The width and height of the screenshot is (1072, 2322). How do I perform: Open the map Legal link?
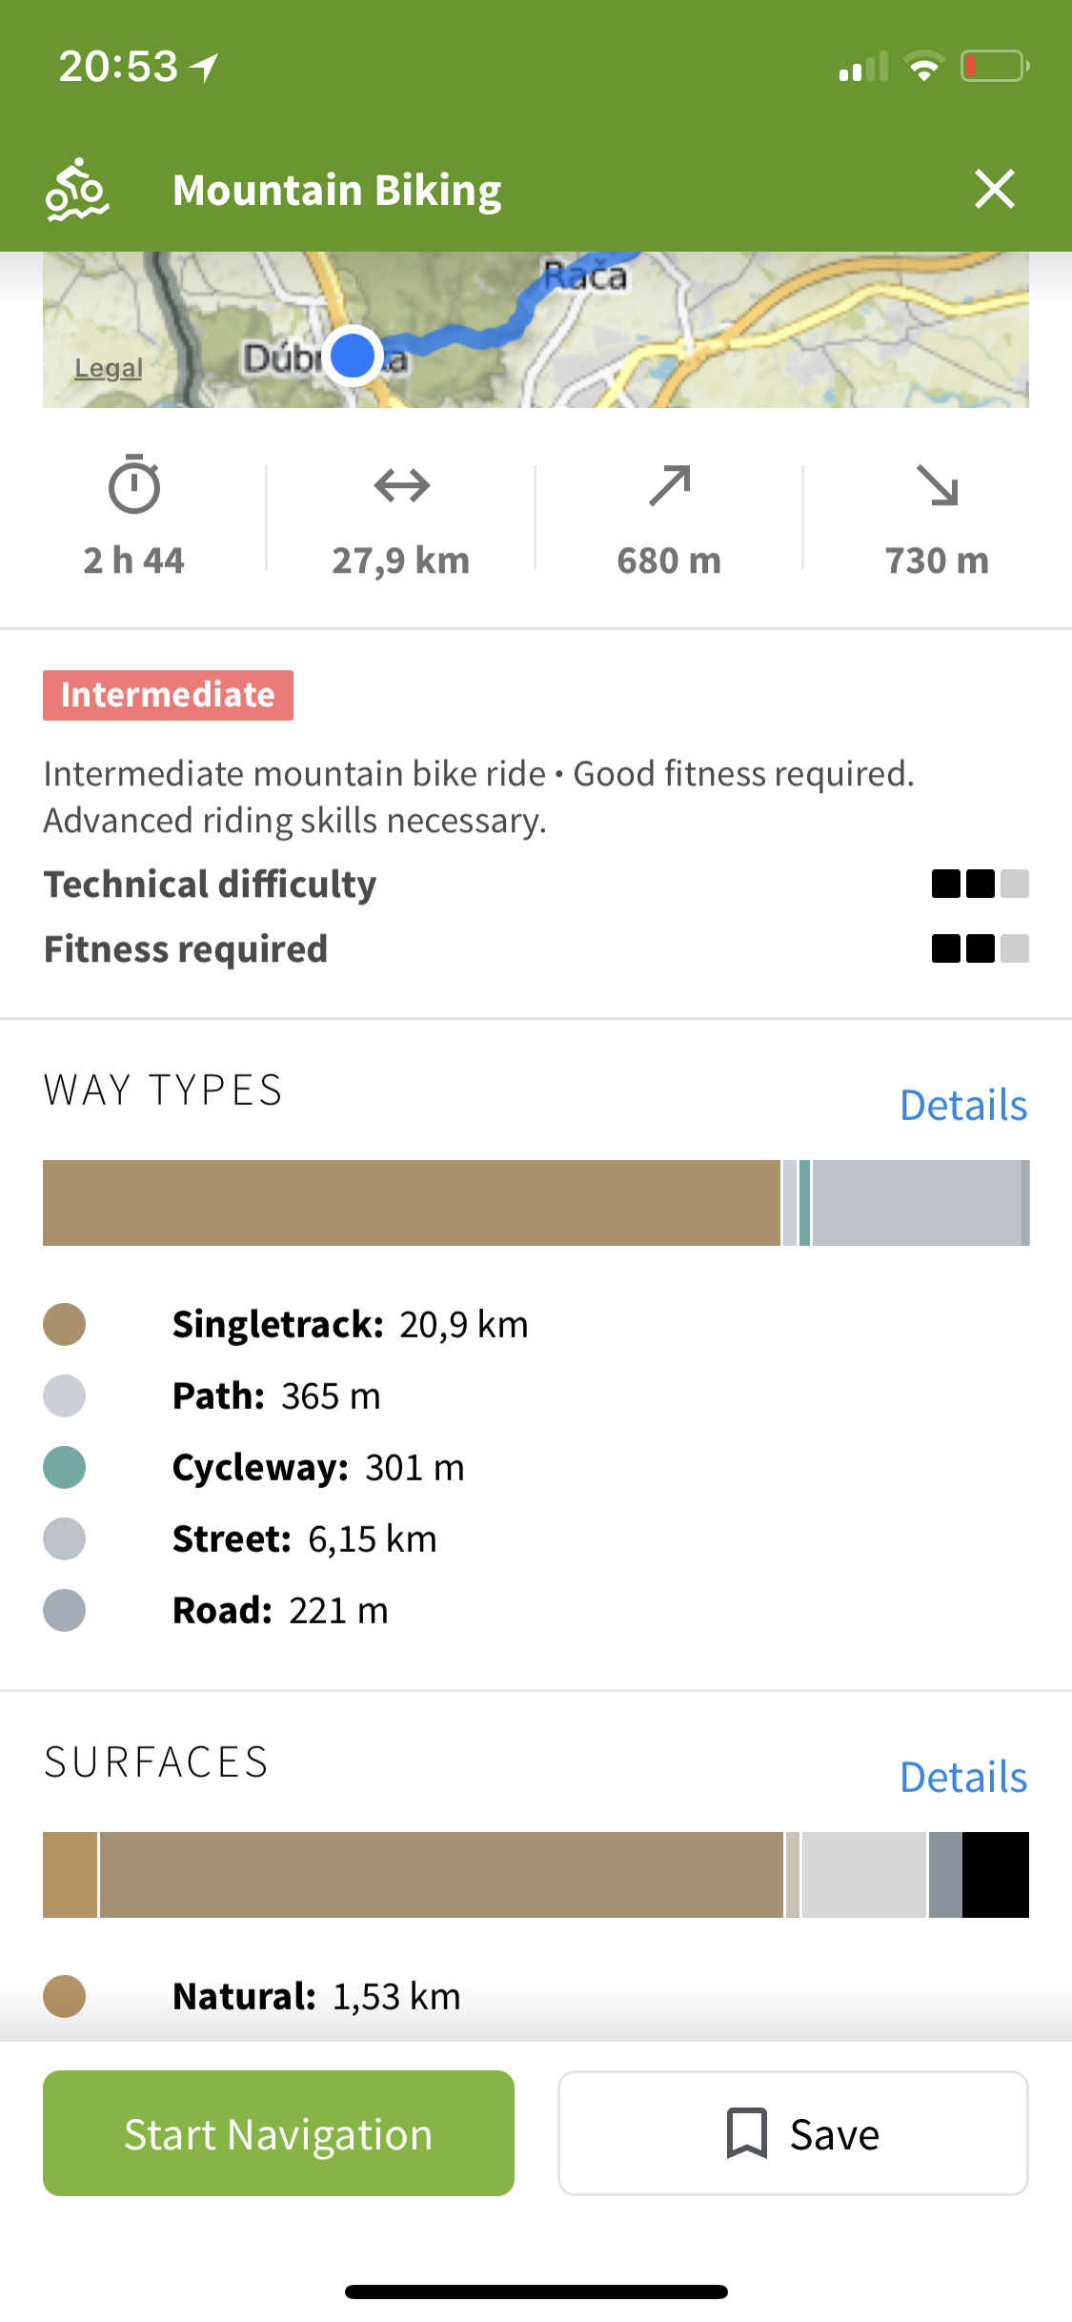[x=109, y=368]
